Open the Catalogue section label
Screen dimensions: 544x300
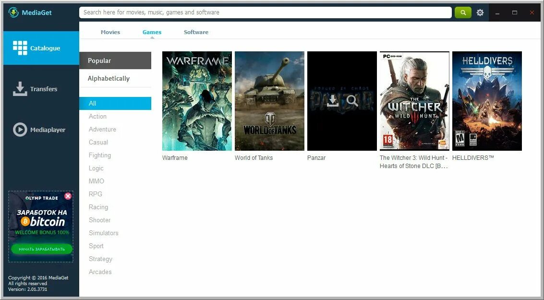45,48
